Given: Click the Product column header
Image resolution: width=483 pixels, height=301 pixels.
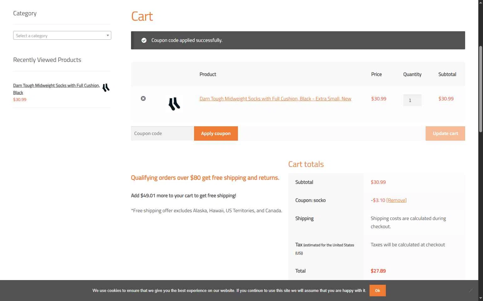Looking at the screenshot, I should [208, 74].
